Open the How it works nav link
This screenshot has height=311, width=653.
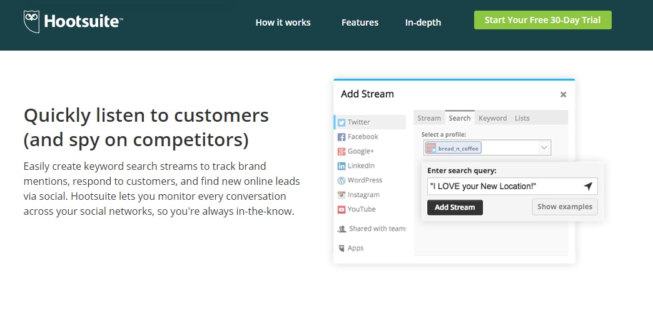283,22
